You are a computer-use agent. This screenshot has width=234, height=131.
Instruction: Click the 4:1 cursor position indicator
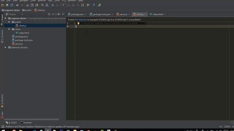[221, 127]
